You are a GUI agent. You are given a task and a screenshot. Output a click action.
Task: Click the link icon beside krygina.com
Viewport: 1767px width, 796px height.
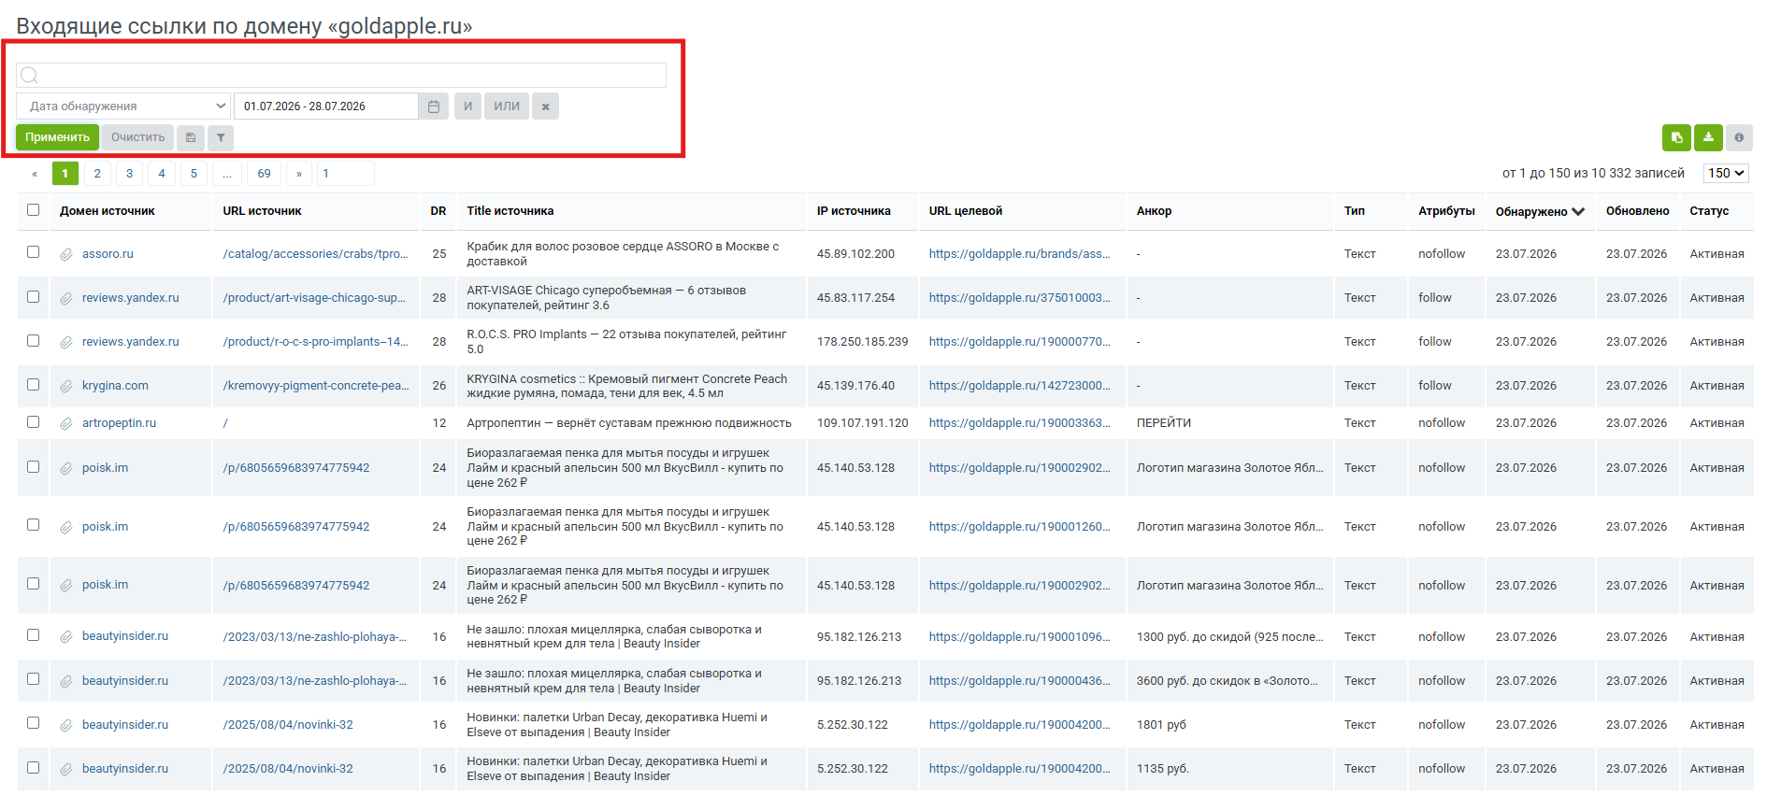click(x=66, y=386)
